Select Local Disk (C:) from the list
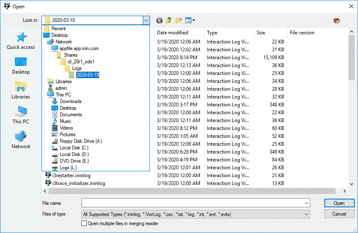Screen dimensions: 358x233 (x=74, y=148)
